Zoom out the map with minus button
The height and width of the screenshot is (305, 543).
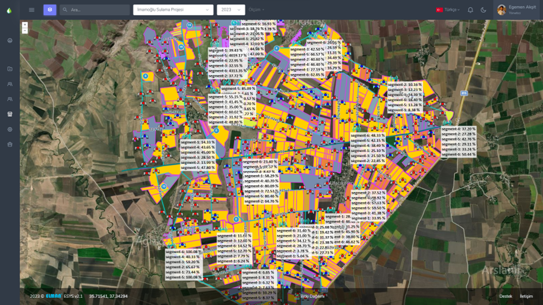pyautogui.click(x=25, y=31)
